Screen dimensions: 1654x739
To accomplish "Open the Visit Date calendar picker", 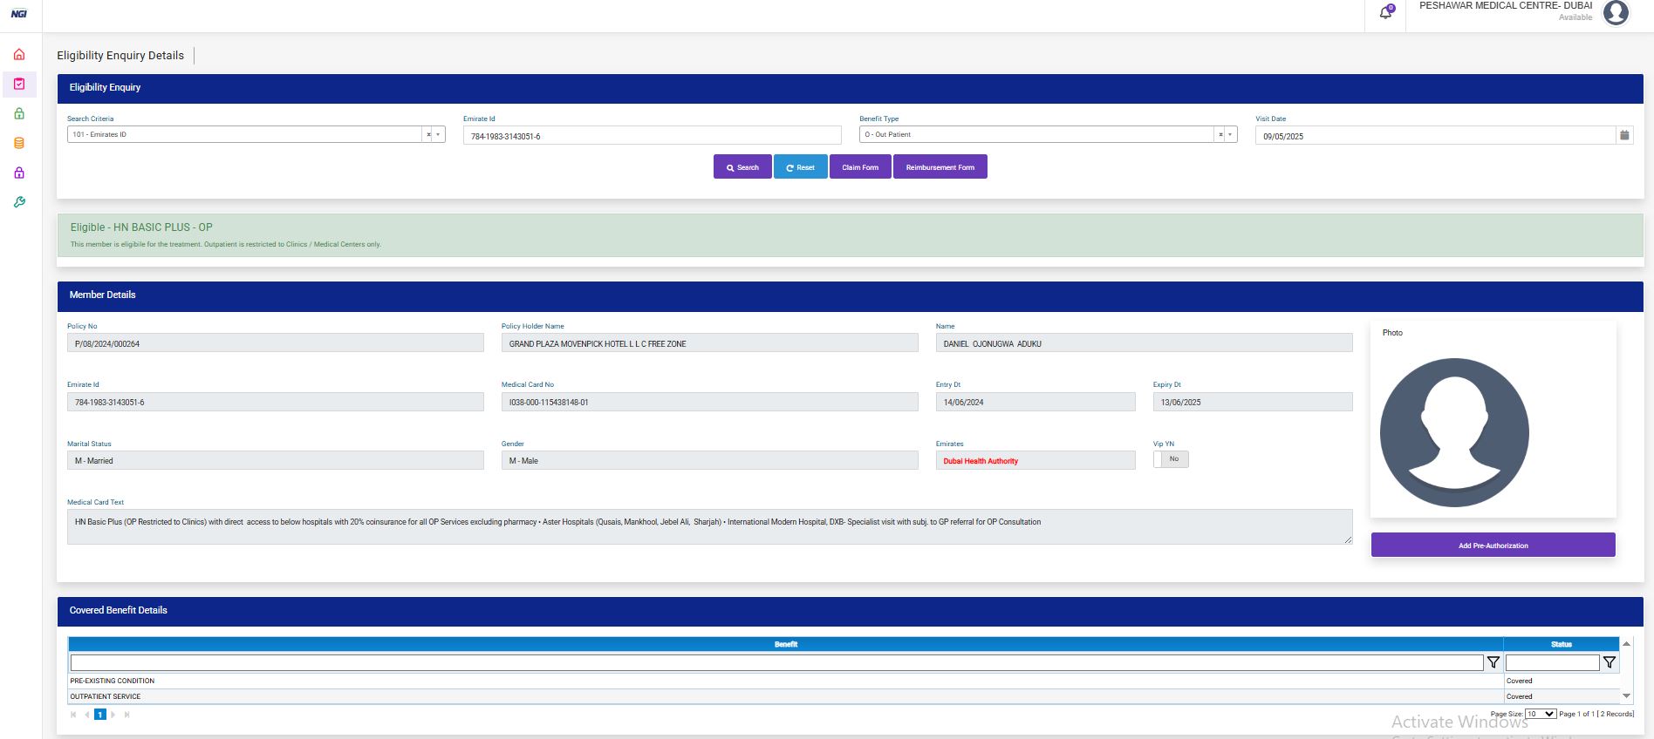I will point(1623,135).
